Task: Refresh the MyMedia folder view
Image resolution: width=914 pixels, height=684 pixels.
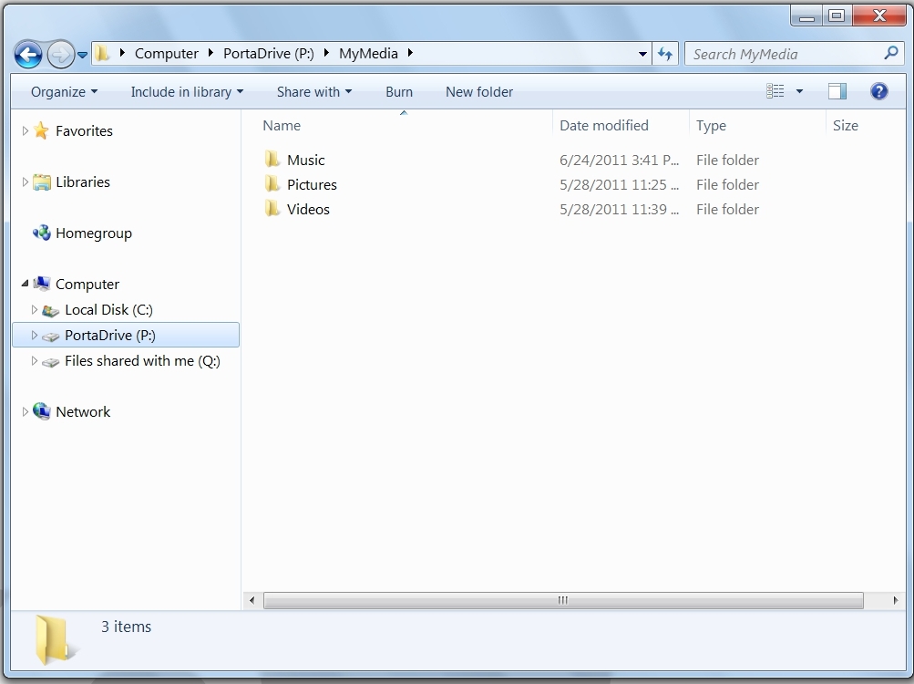Action: [x=665, y=55]
